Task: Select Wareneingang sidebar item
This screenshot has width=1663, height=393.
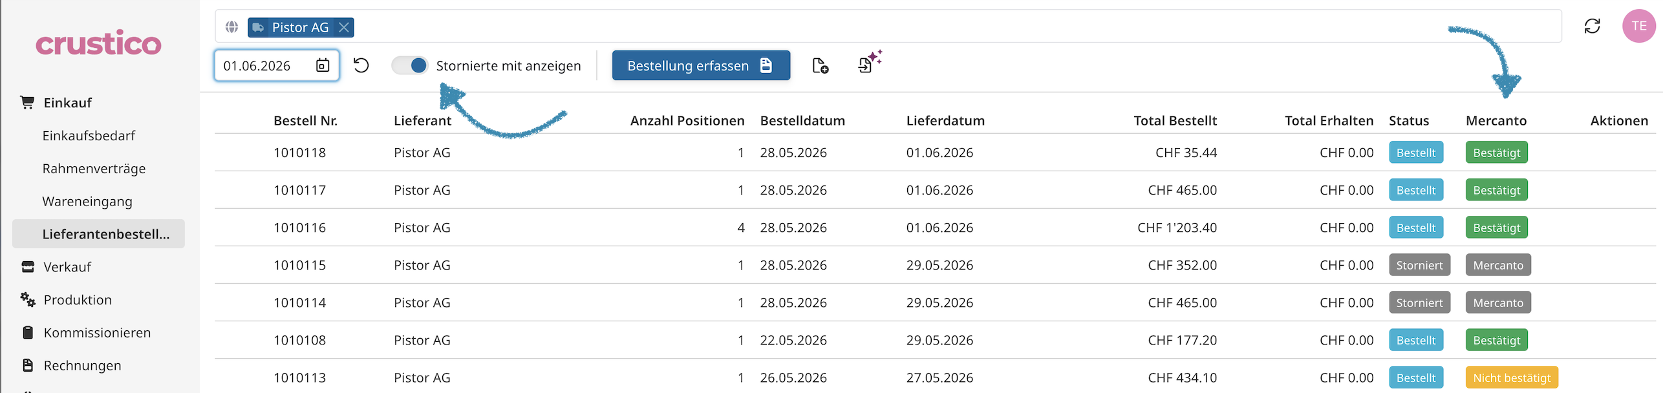Action: coord(87,202)
